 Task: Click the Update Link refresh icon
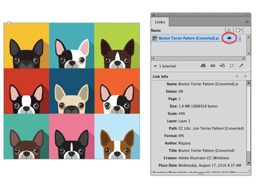tap(231, 66)
